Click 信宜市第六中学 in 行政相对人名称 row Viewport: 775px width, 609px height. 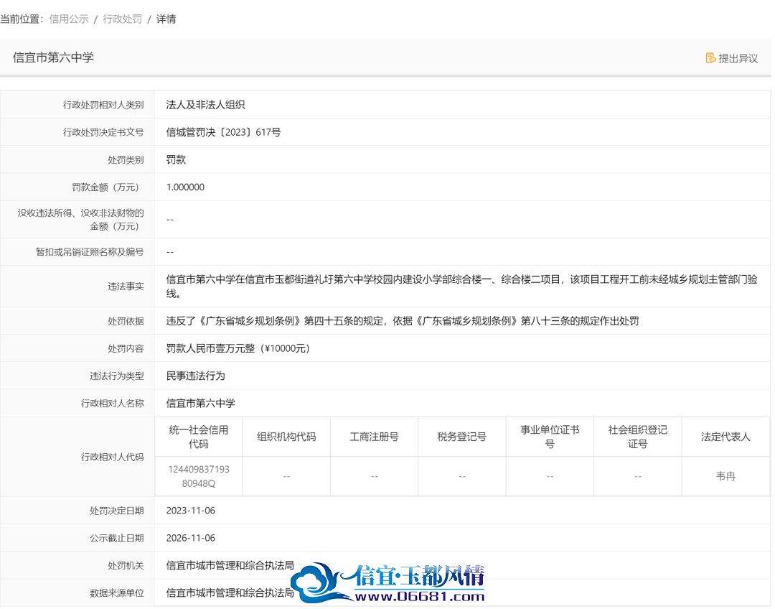point(201,404)
